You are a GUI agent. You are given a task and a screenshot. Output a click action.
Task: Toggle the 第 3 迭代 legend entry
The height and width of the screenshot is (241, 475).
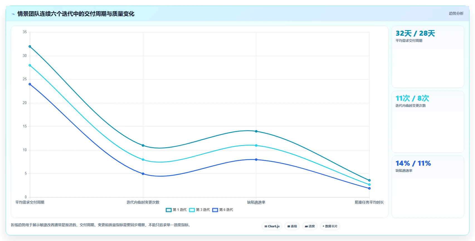(x=199, y=210)
